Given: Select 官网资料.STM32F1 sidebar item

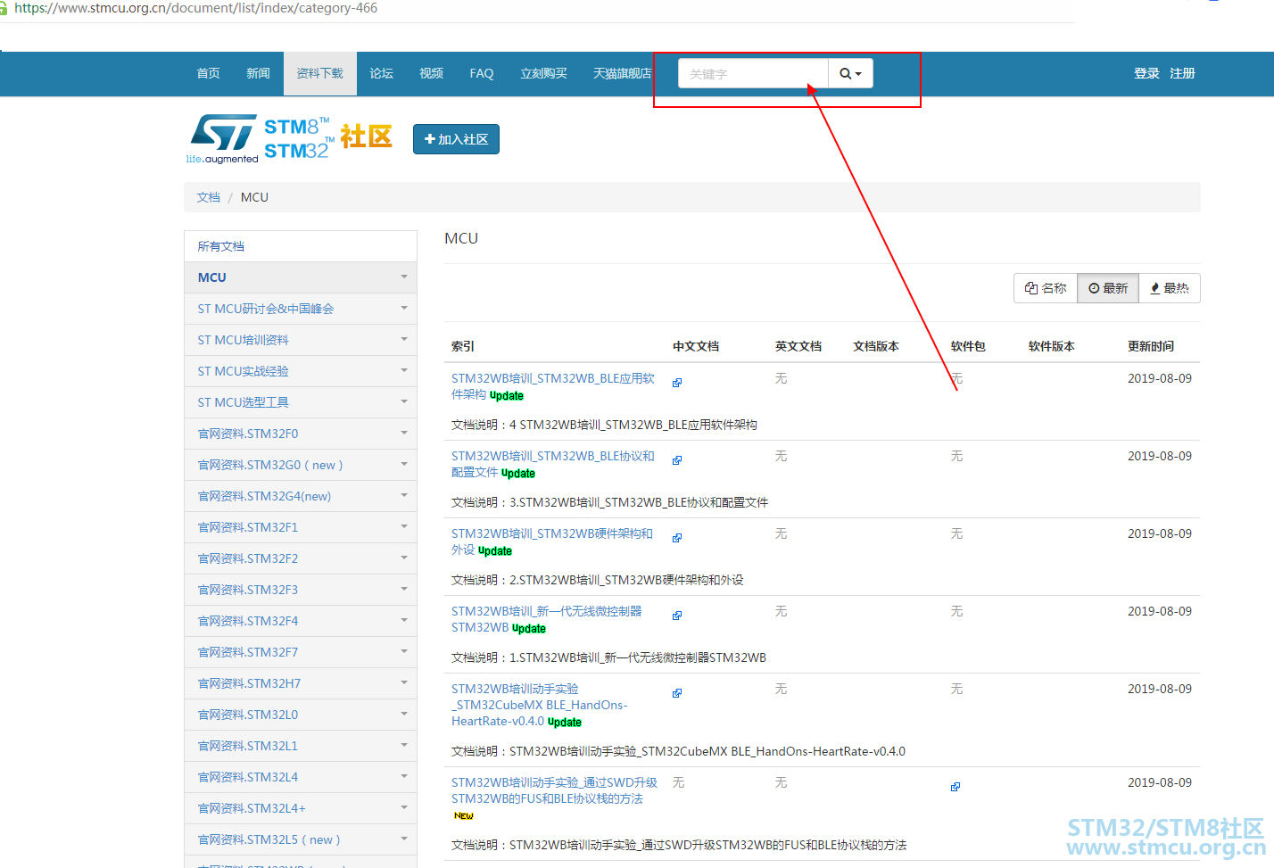Looking at the screenshot, I should click(301, 527).
